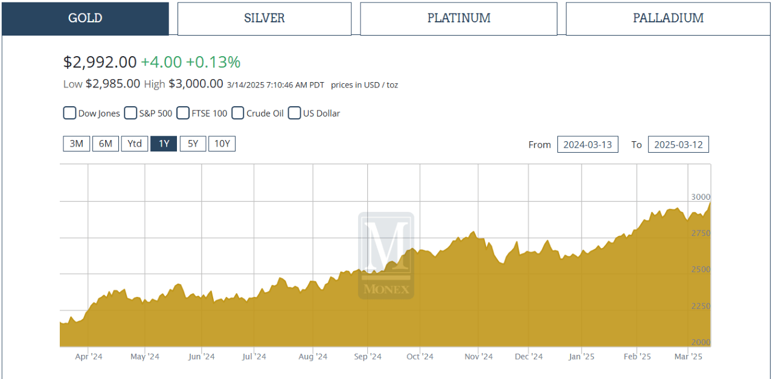Click the Gold tab
Image resolution: width=773 pixels, height=379 pixels.
85,18
